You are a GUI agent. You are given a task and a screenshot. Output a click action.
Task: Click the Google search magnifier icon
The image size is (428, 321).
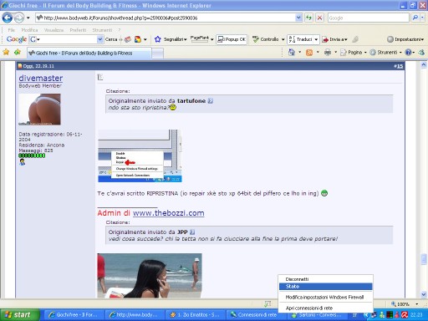(415, 18)
